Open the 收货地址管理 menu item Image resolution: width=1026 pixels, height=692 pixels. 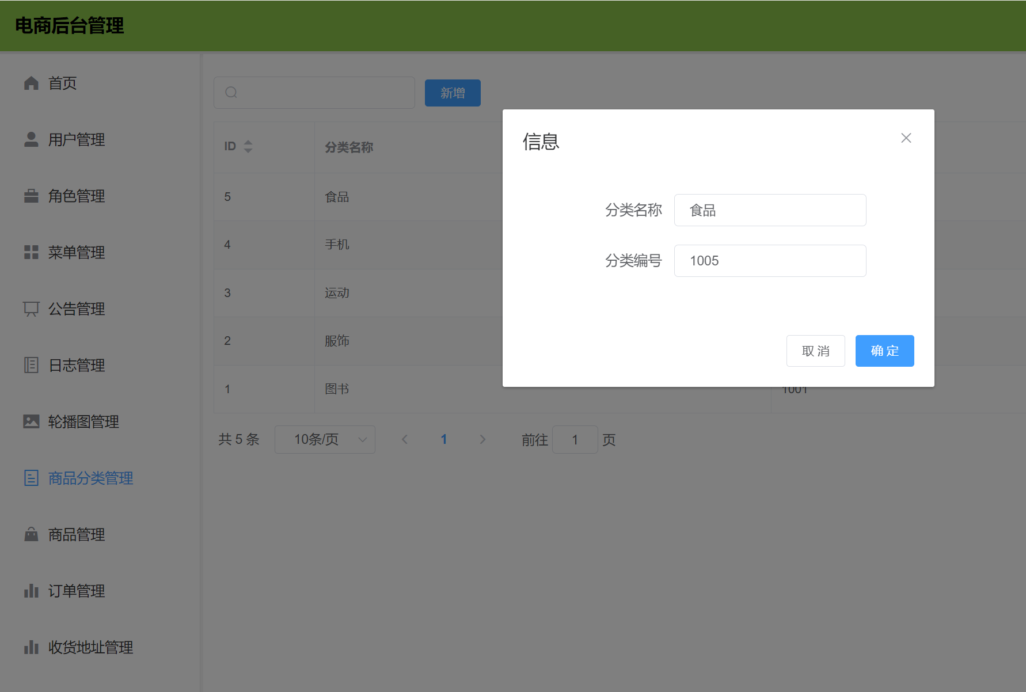pos(100,647)
